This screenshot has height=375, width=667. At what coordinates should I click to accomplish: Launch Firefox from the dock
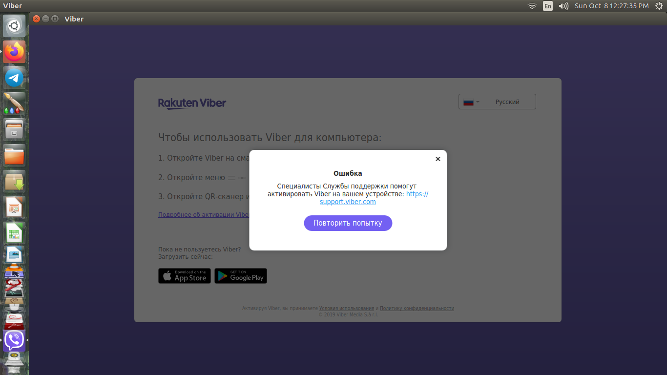[x=14, y=52]
